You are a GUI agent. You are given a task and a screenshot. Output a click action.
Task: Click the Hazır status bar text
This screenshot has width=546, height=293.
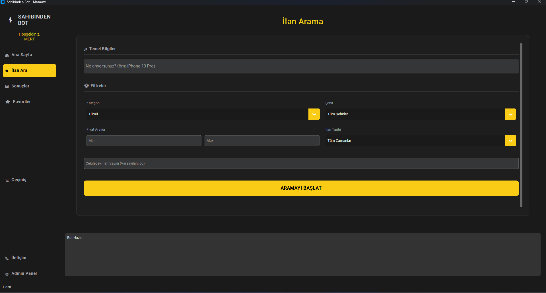pyautogui.click(x=7, y=287)
